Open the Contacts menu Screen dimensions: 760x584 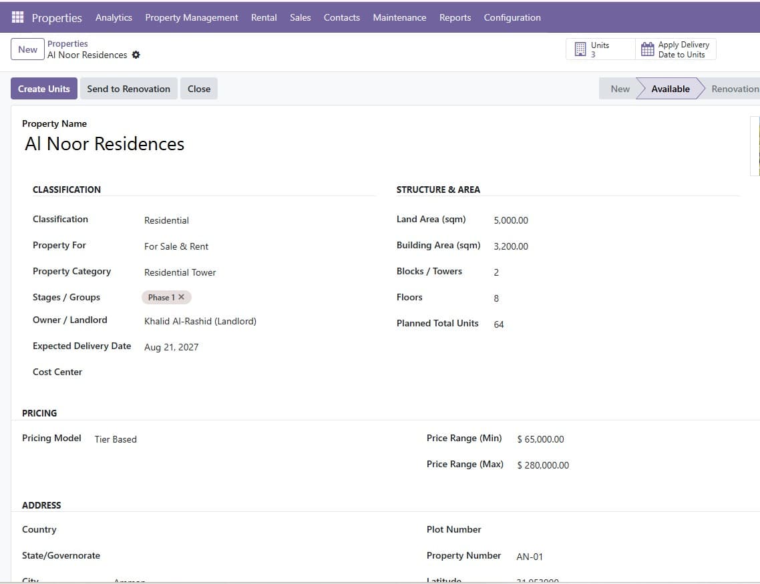point(342,17)
